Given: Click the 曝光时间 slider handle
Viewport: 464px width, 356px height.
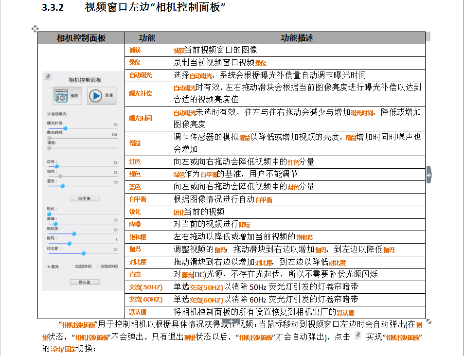Looking at the screenshot, I should [x=50, y=138].
